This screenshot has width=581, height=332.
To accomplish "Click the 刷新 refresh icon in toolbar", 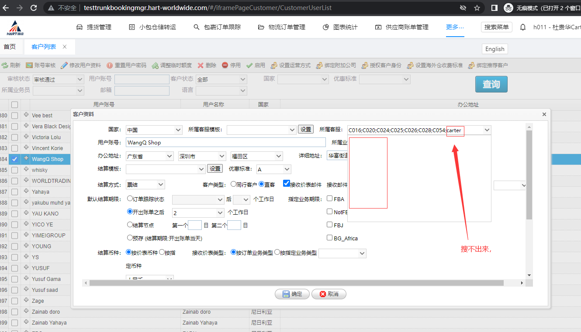I will [x=5, y=65].
